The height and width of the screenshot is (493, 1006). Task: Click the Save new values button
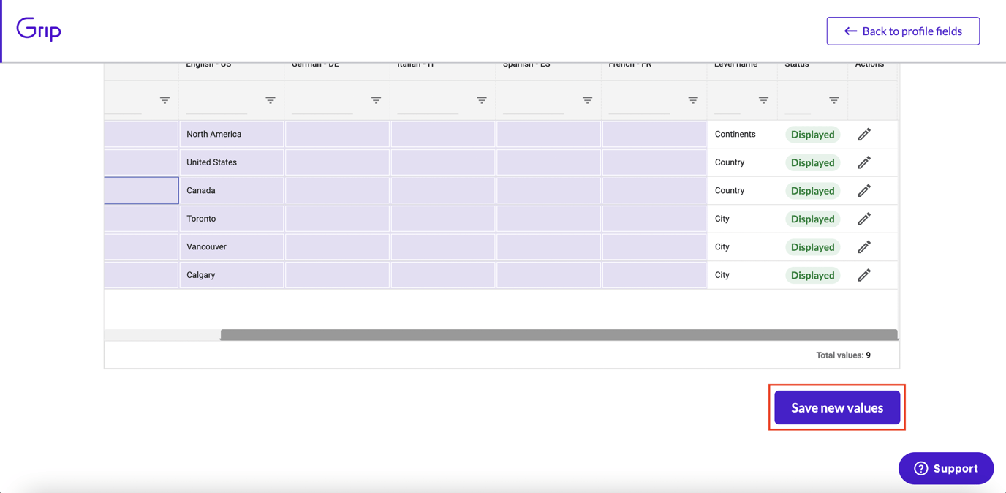pyautogui.click(x=837, y=407)
